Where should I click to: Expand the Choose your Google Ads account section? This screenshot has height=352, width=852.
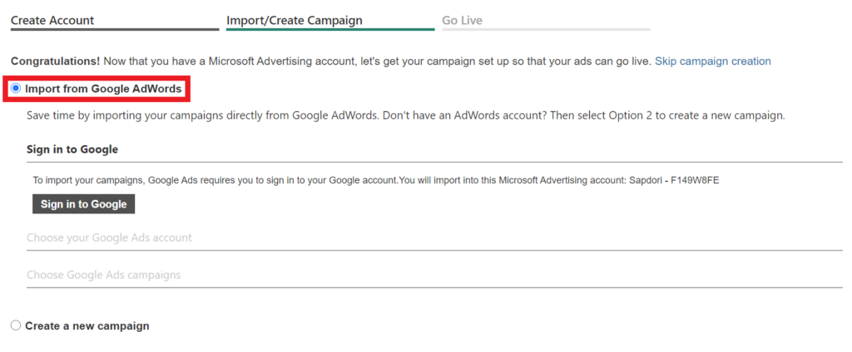click(x=109, y=237)
